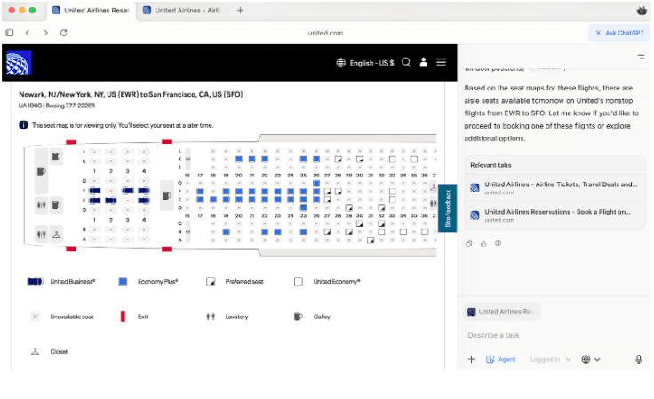Click the microphone icon in chat panel

coord(638,359)
